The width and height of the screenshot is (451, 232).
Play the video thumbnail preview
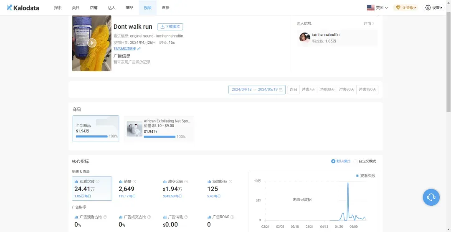click(92, 43)
